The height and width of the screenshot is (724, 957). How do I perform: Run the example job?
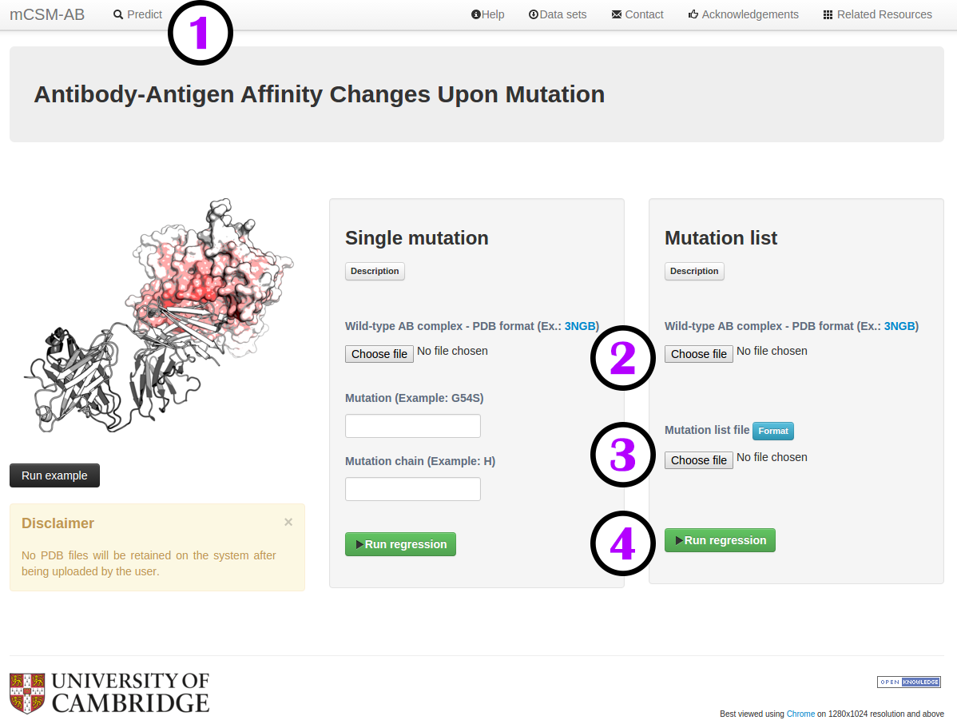click(x=54, y=475)
